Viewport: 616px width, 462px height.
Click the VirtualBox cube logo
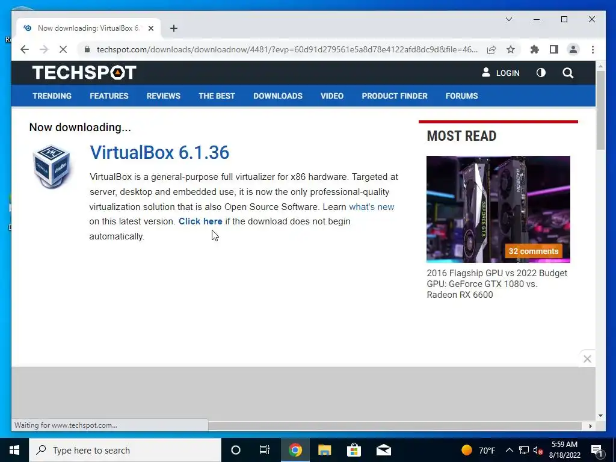52,166
